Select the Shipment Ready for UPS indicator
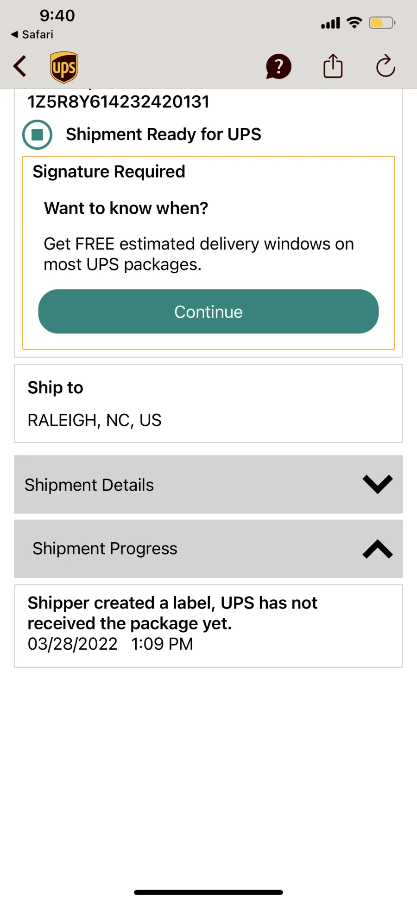The height and width of the screenshot is (903, 417). click(x=37, y=134)
